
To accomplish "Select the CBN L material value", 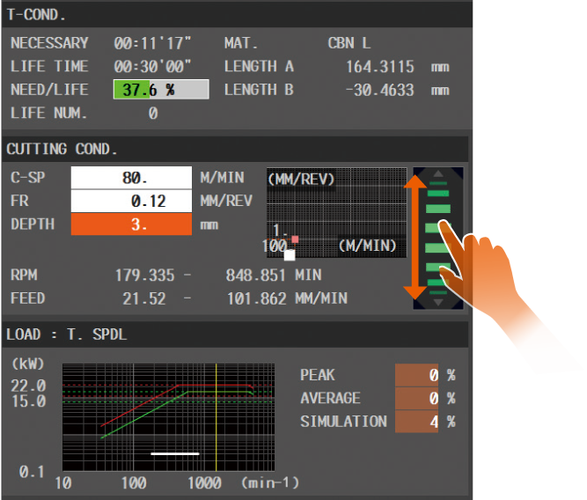I will pos(349,43).
